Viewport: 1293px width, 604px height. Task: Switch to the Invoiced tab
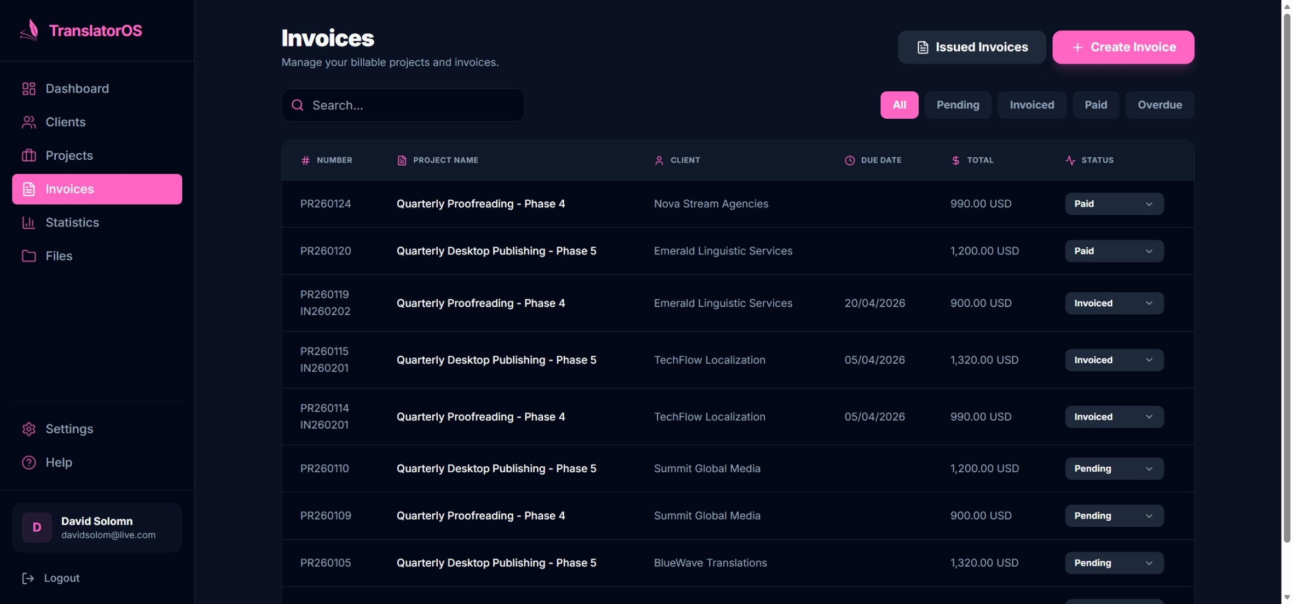pos(1032,104)
